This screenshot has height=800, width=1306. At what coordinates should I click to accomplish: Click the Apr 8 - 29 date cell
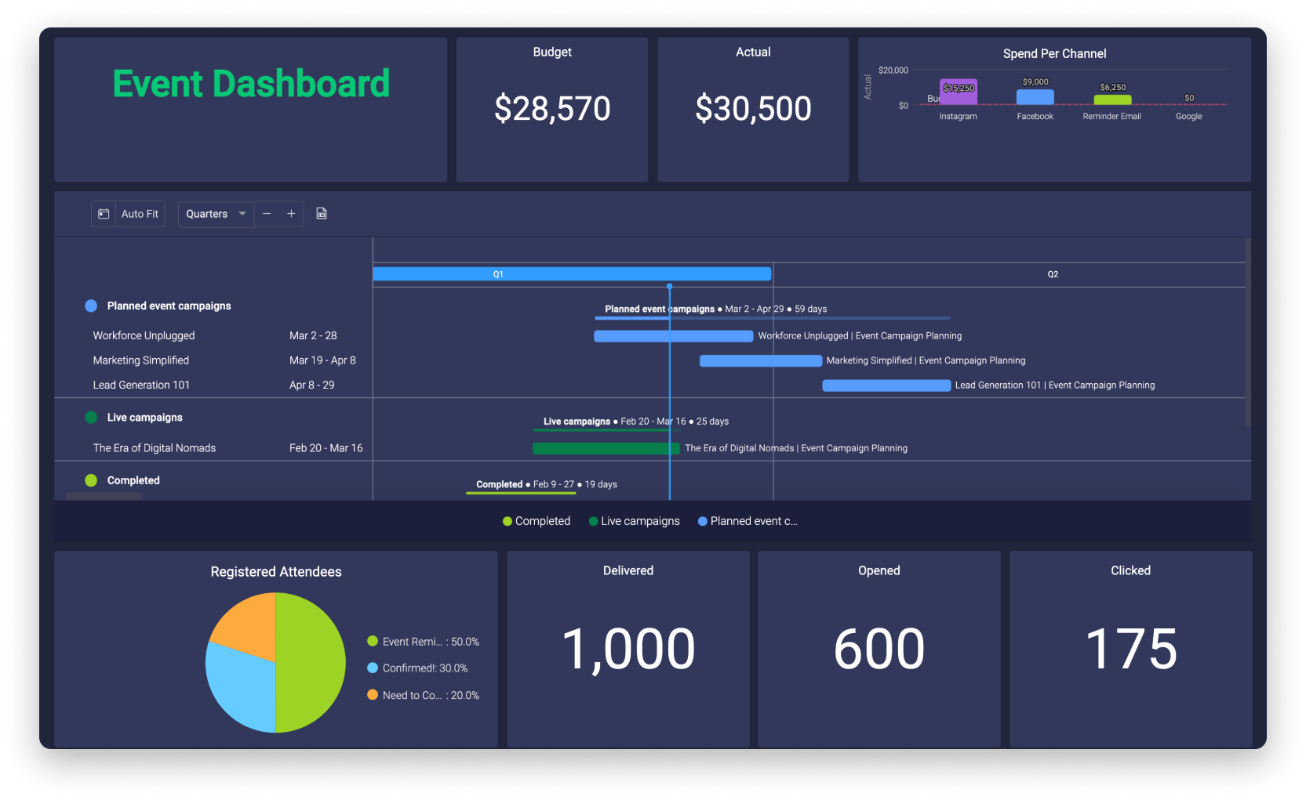[x=311, y=385]
